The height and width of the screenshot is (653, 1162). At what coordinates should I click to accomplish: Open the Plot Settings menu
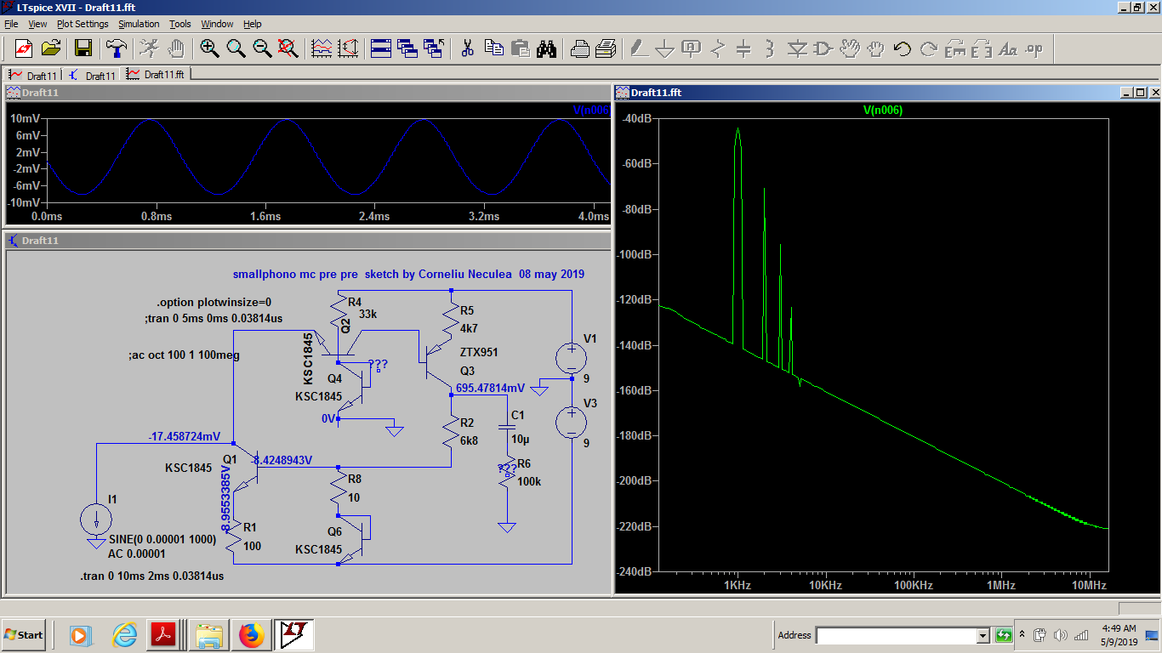click(x=83, y=24)
